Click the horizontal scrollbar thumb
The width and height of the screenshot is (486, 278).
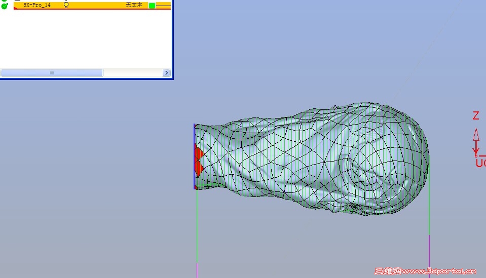(x=52, y=73)
